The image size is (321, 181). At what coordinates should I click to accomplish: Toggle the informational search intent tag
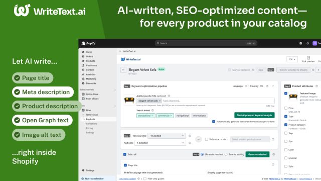(x=200, y=116)
